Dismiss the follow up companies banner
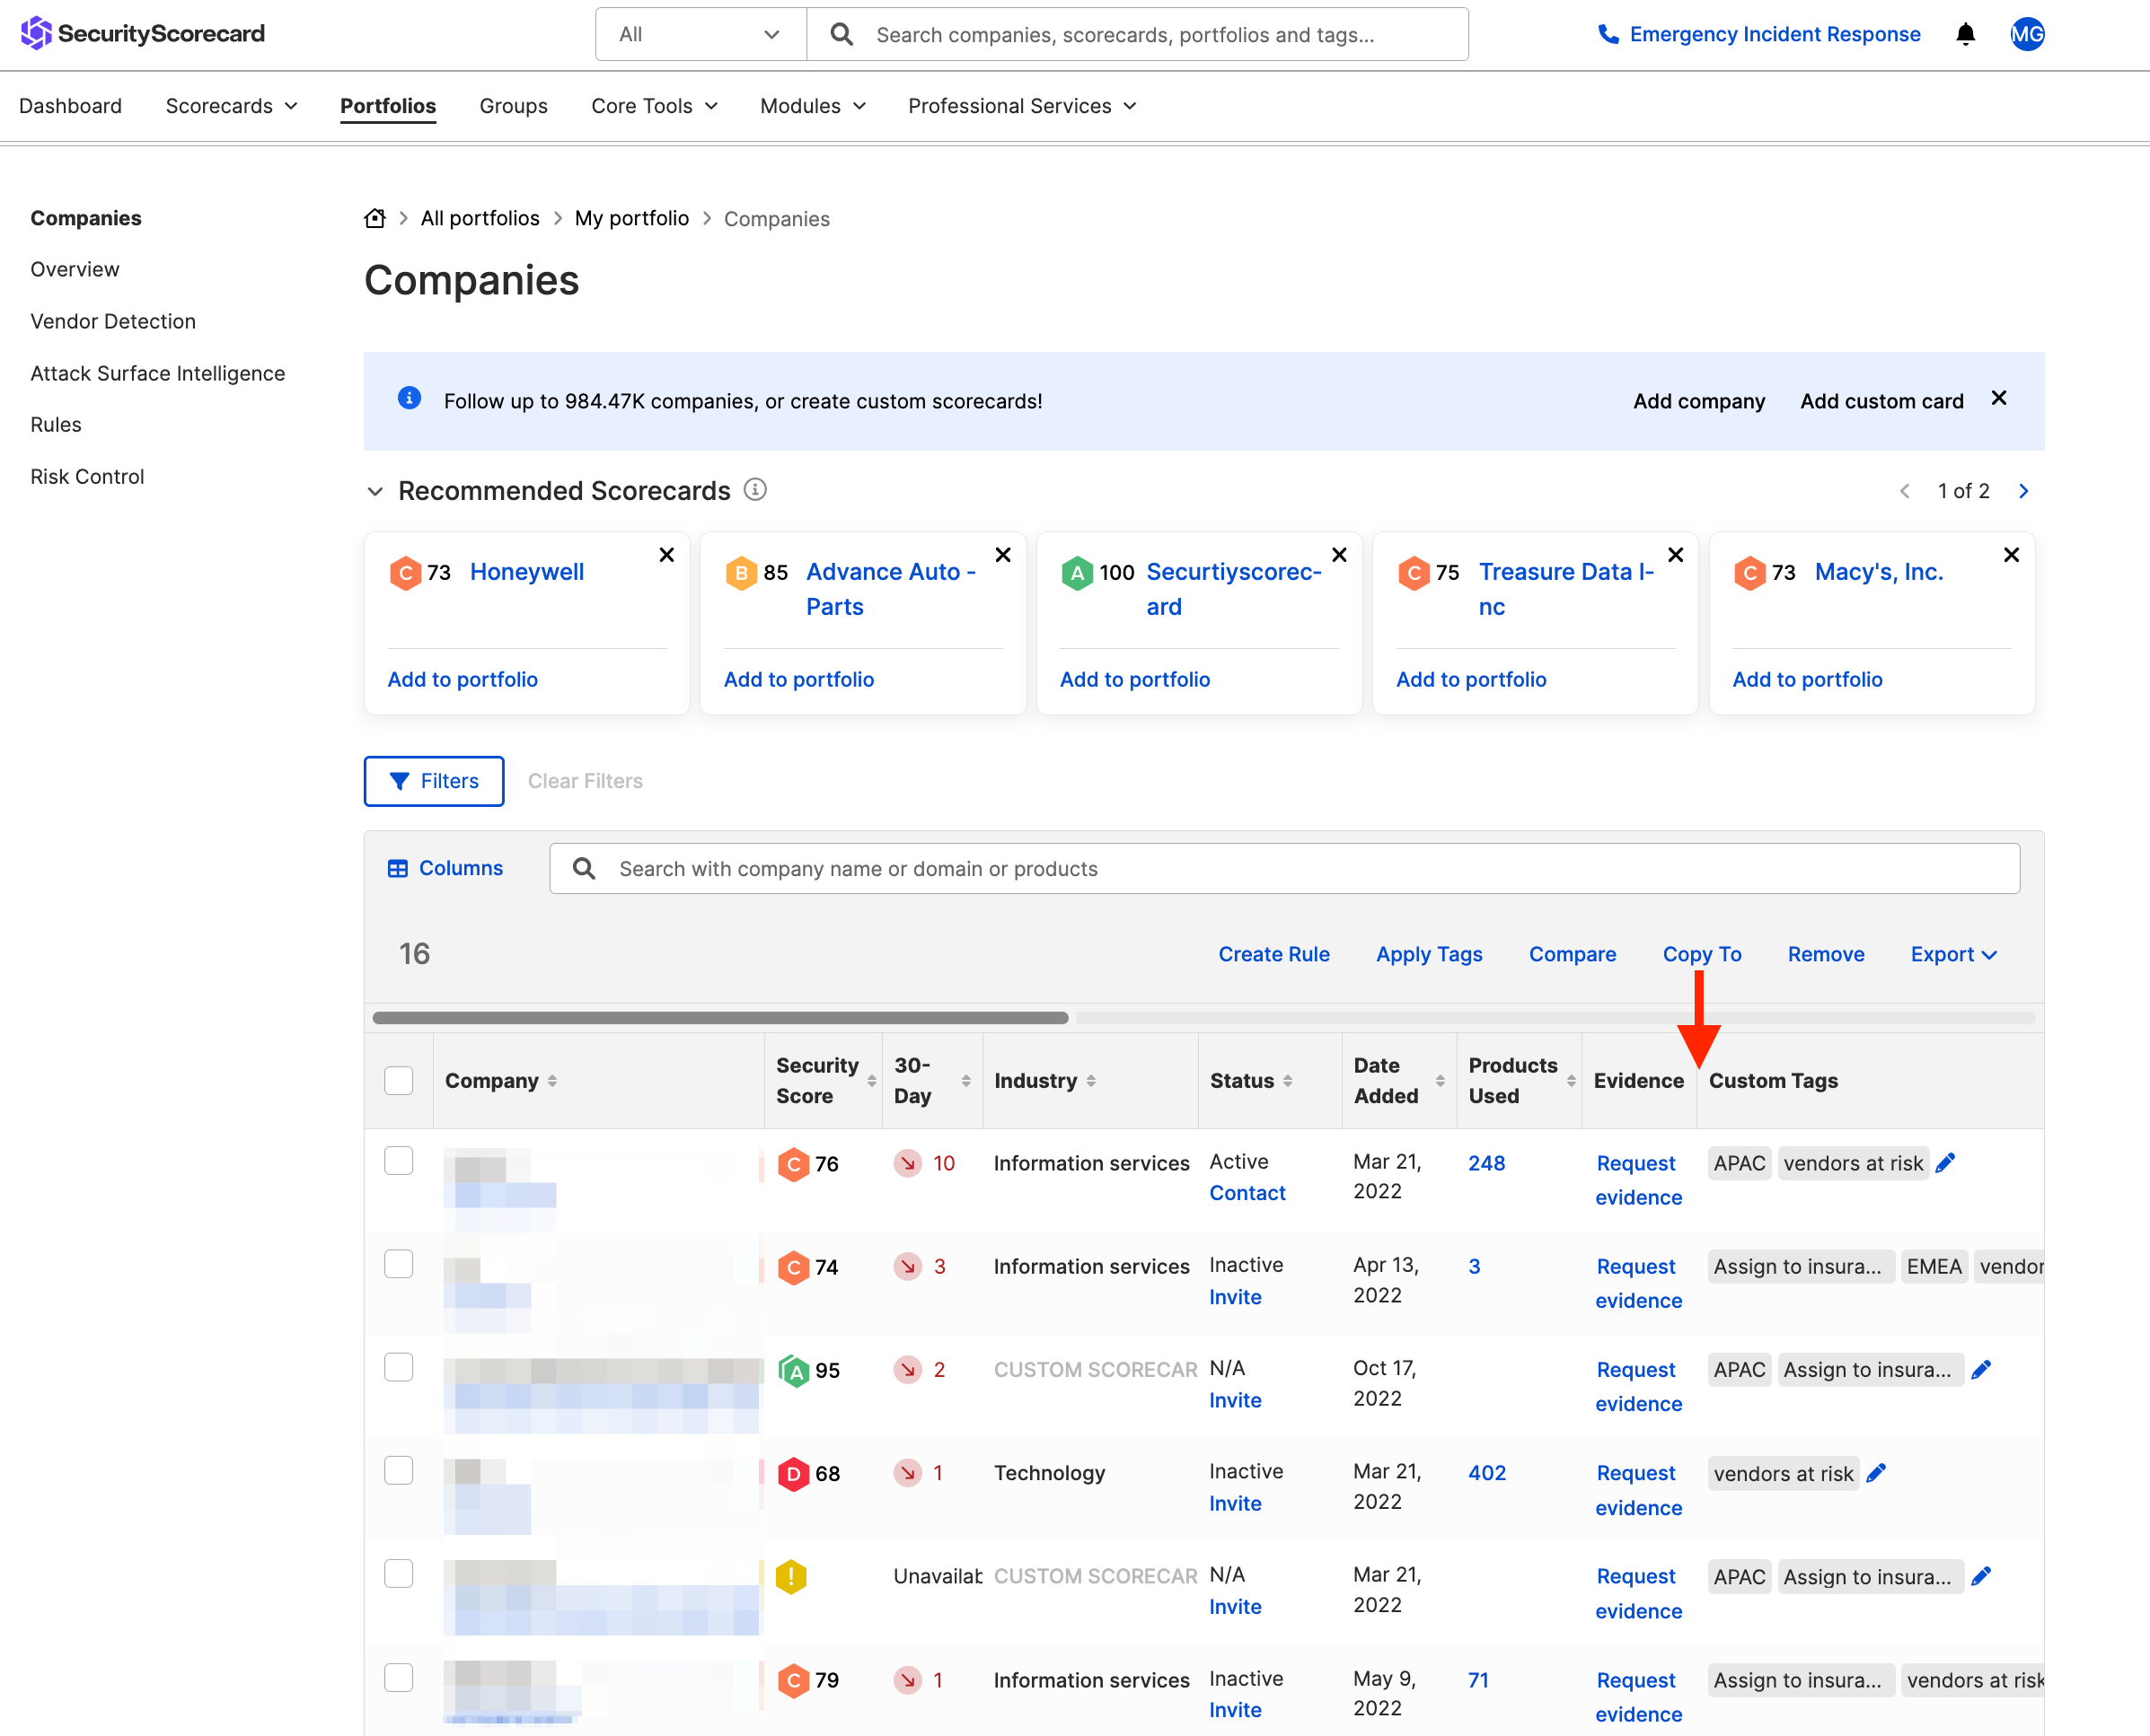 (1999, 398)
